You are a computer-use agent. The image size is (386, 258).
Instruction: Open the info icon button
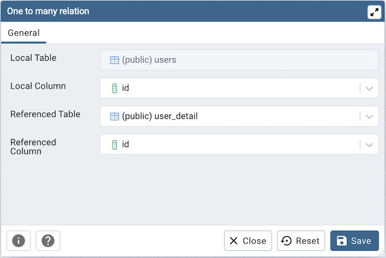tap(19, 241)
